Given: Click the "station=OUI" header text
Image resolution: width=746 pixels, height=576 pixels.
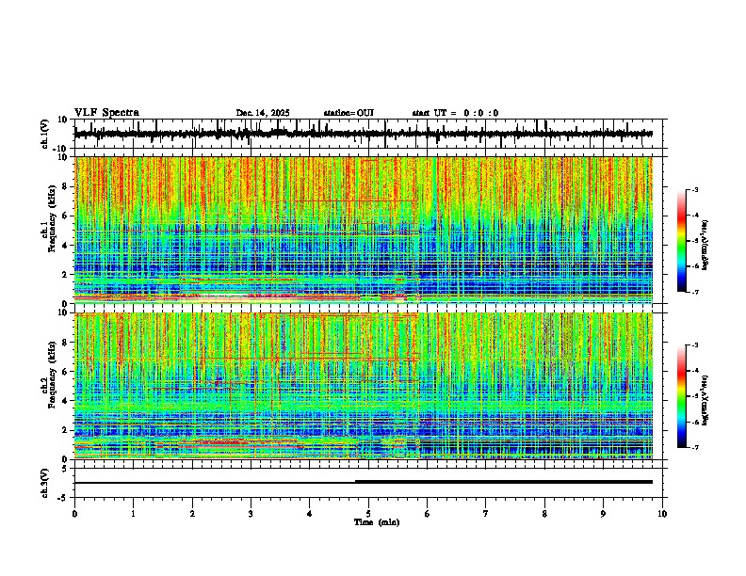Looking at the screenshot, I should 349,113.
